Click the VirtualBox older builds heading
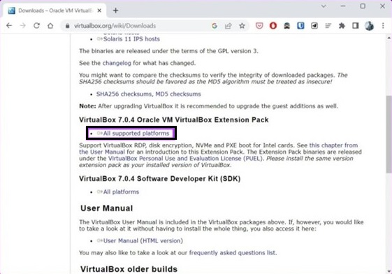The width and height of the screenshot is (392, 274). (129, 269)
